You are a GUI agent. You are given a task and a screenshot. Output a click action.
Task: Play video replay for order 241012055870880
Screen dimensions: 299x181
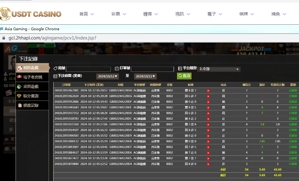click(208, 164)
